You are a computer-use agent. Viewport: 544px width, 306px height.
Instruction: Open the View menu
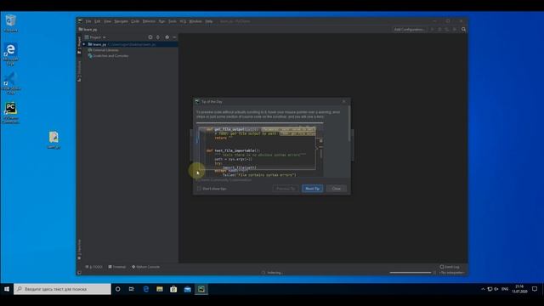[x=108, y=21]
